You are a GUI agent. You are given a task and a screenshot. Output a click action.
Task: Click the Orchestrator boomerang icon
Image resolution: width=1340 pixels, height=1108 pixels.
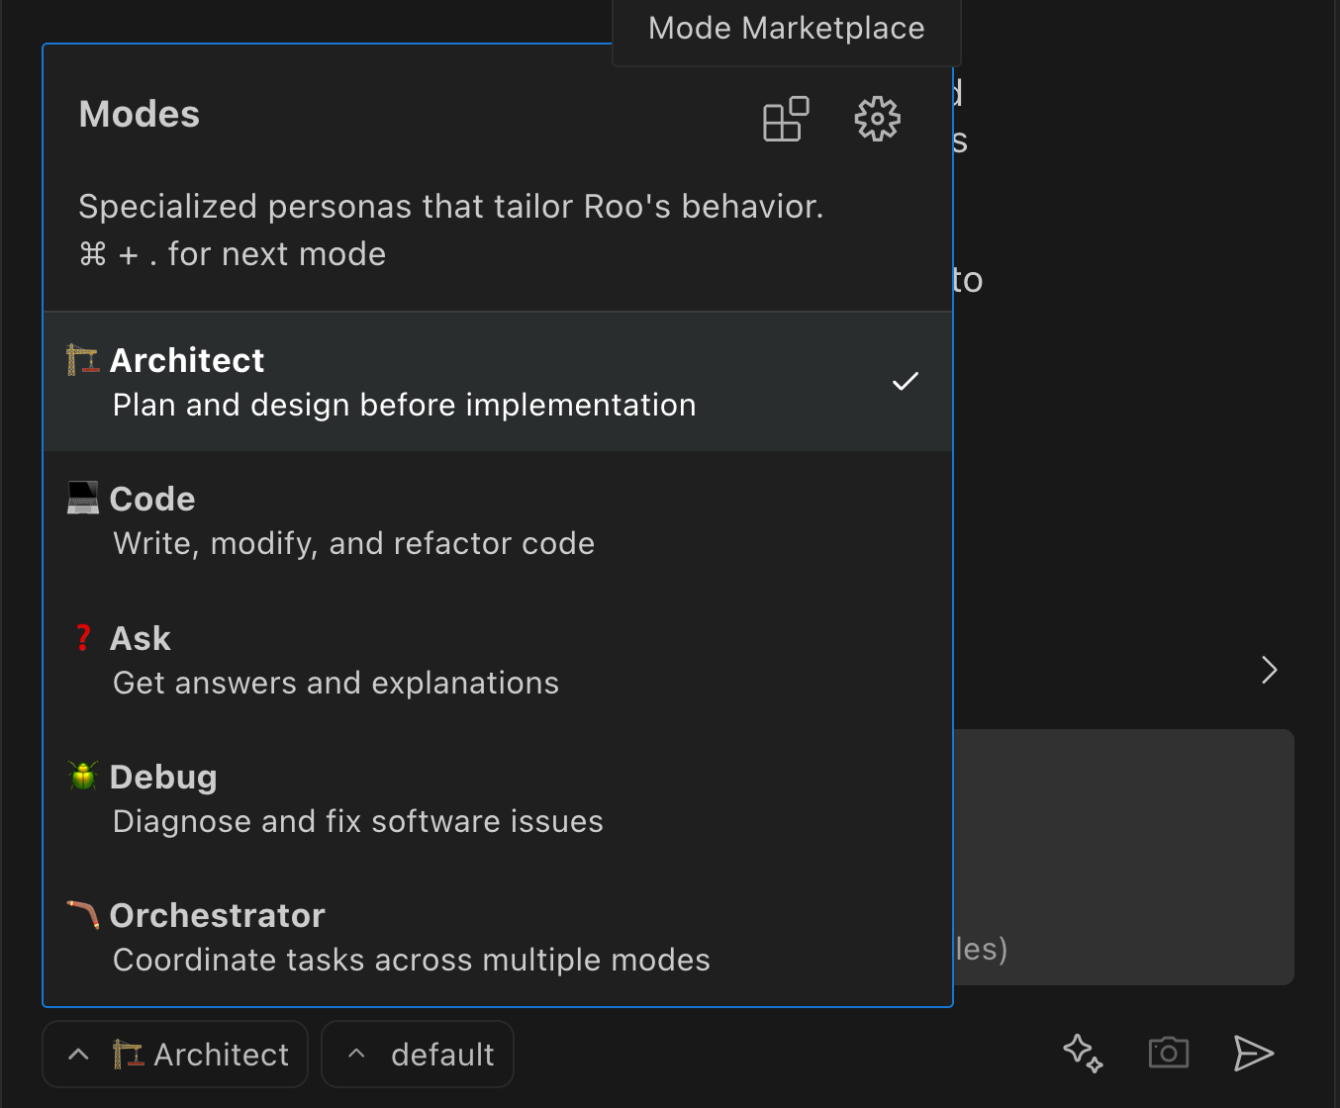coord(83,915)
